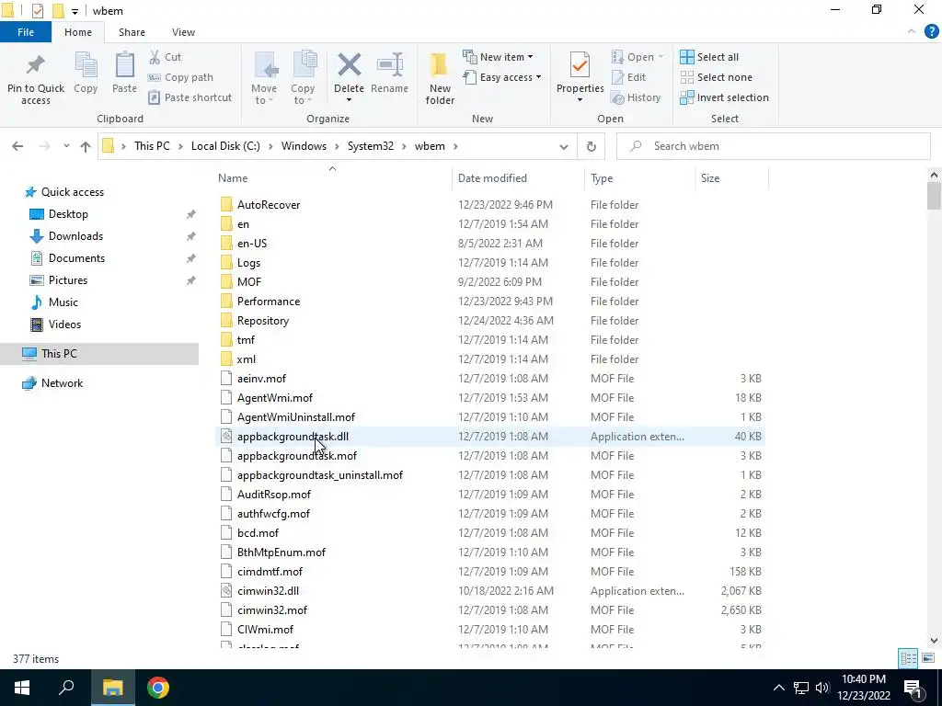Select Documents in navigation pane
This screenshot has height=706, width=942.
coord(77,258)
